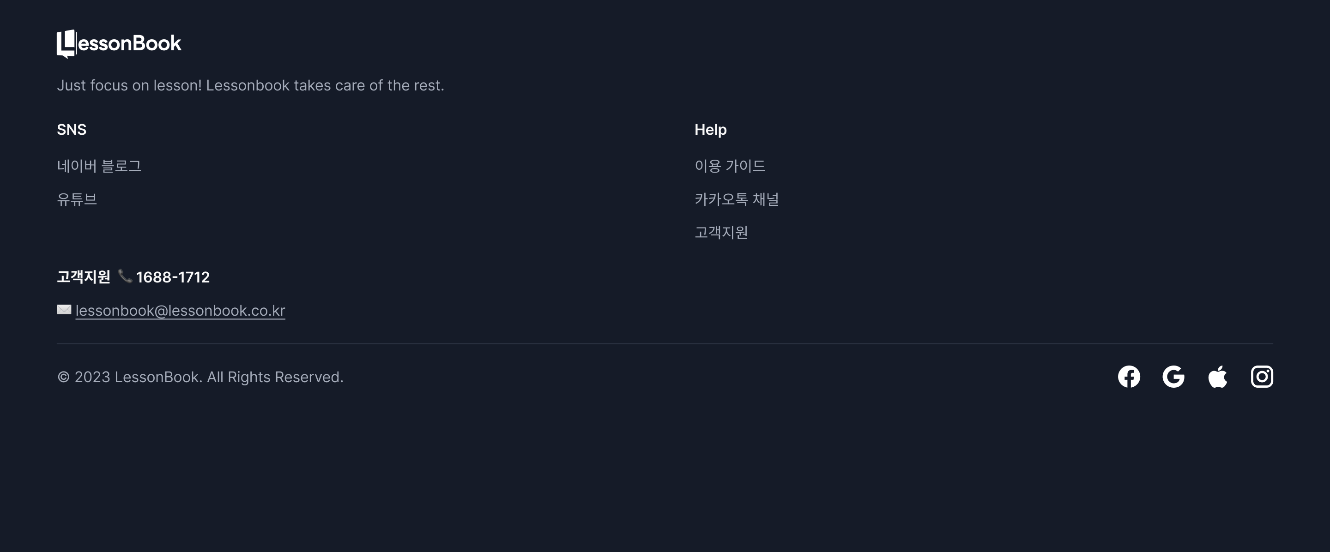Open the 네이버 블로그 link
This screenshot has width=1330, height=552.
pyautogui.click(x=99, y=166)
